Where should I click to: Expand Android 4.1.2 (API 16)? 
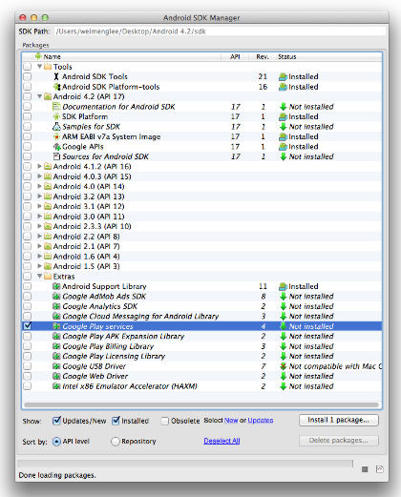(40, 166)
